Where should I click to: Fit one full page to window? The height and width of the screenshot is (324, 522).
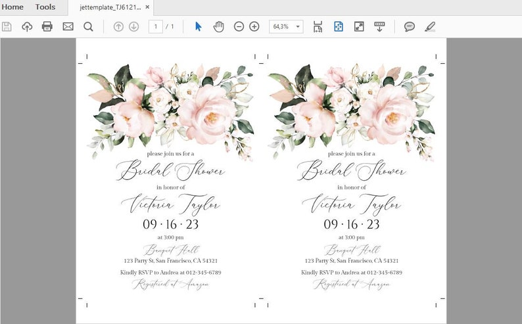339,26
